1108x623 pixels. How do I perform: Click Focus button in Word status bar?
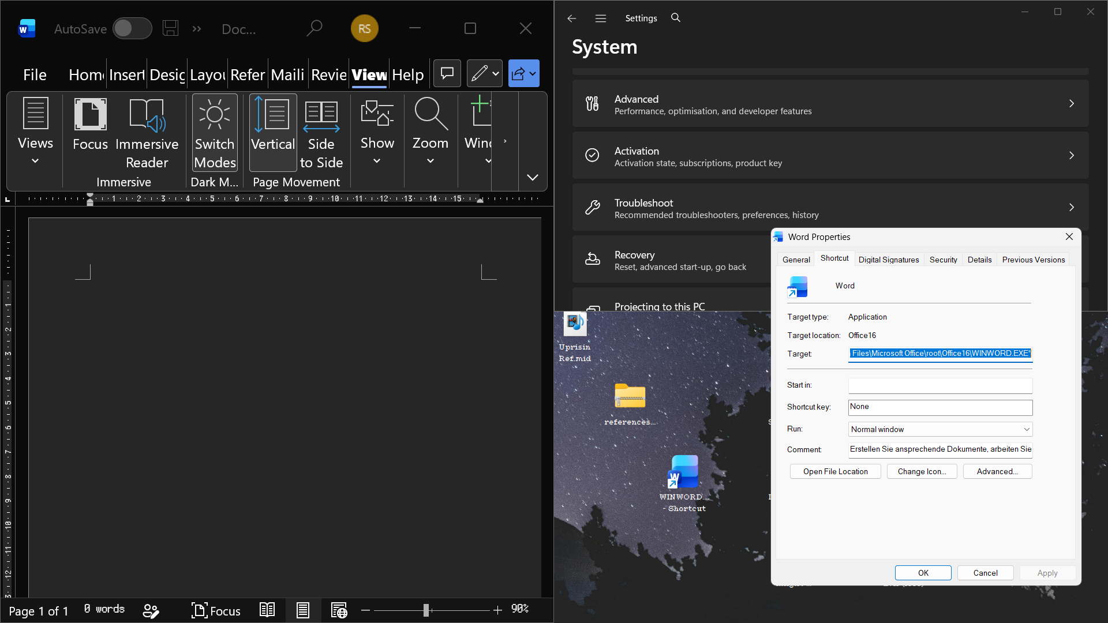[216, 610]
